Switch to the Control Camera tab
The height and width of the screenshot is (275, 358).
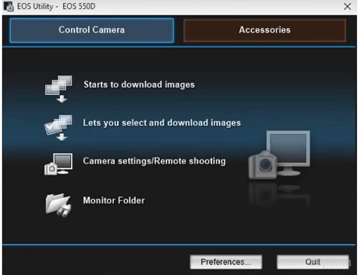[x=92, y=30]
